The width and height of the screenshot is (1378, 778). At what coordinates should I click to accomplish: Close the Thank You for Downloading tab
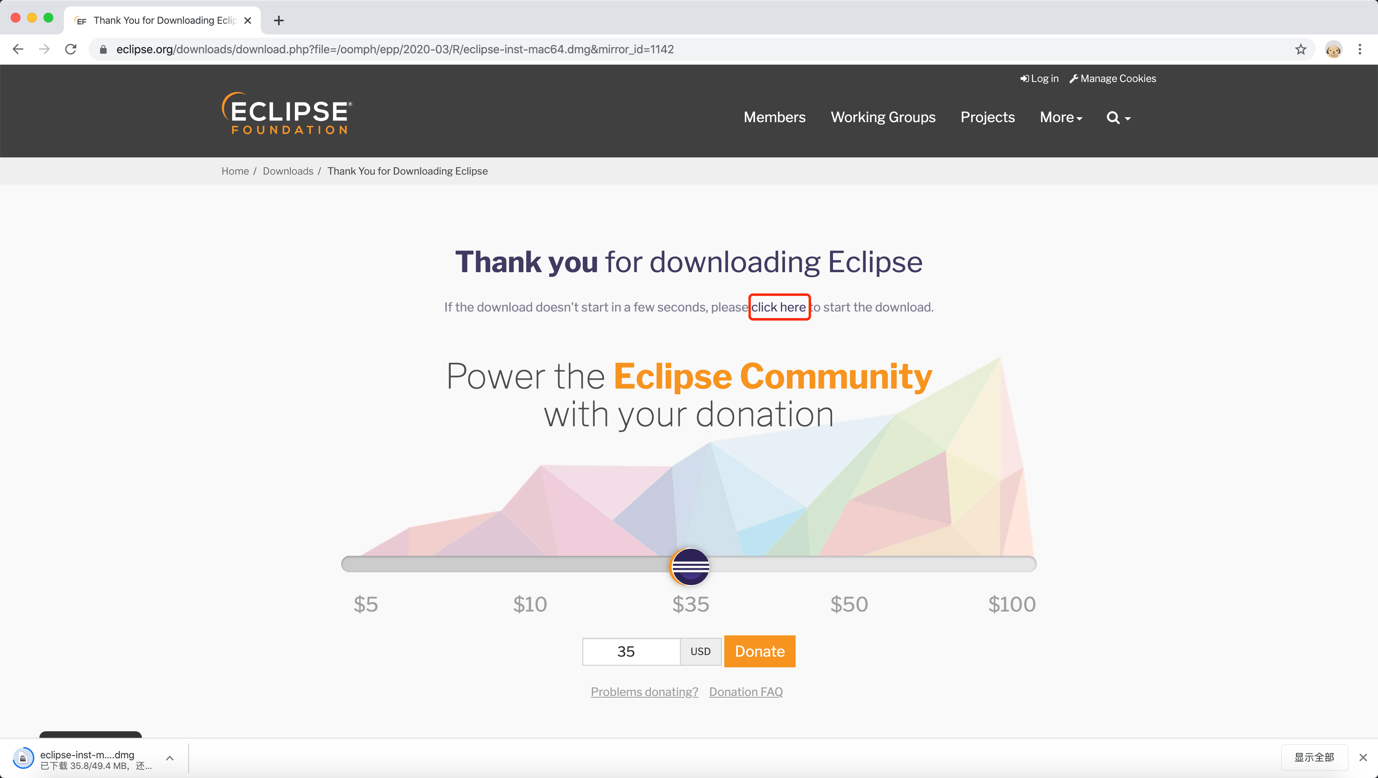coord(248,20)
